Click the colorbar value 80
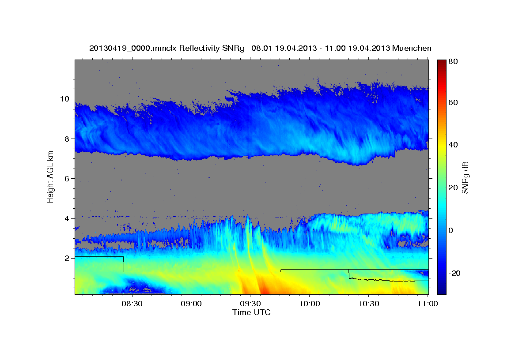Viewport: 530px width, 353px height. 453,61
